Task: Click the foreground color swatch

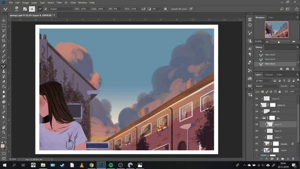Action: click(x=3, y=146)
